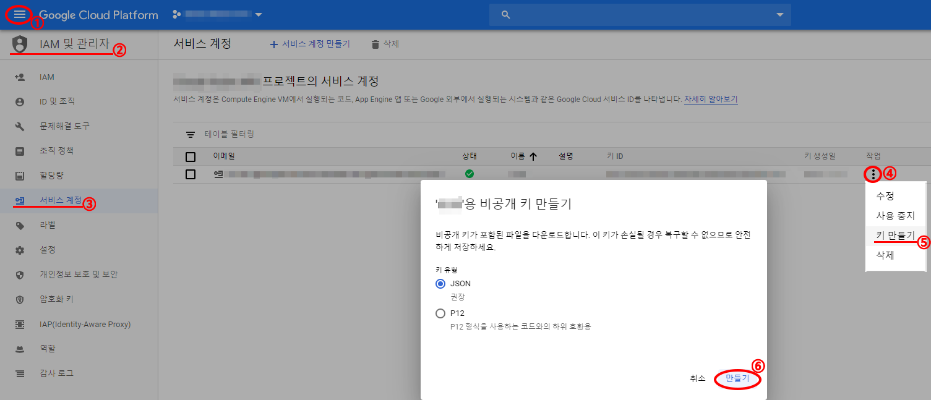Click the Identity-Aware Proxy icon
The image size is (931, 400).
pos(20,324)
